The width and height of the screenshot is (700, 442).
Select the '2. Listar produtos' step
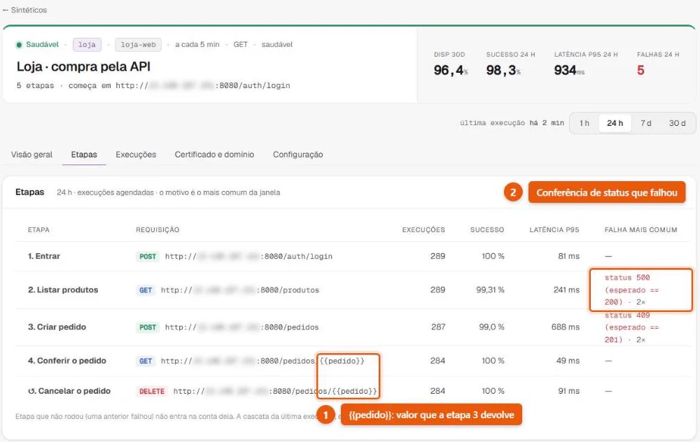point(63,290)
